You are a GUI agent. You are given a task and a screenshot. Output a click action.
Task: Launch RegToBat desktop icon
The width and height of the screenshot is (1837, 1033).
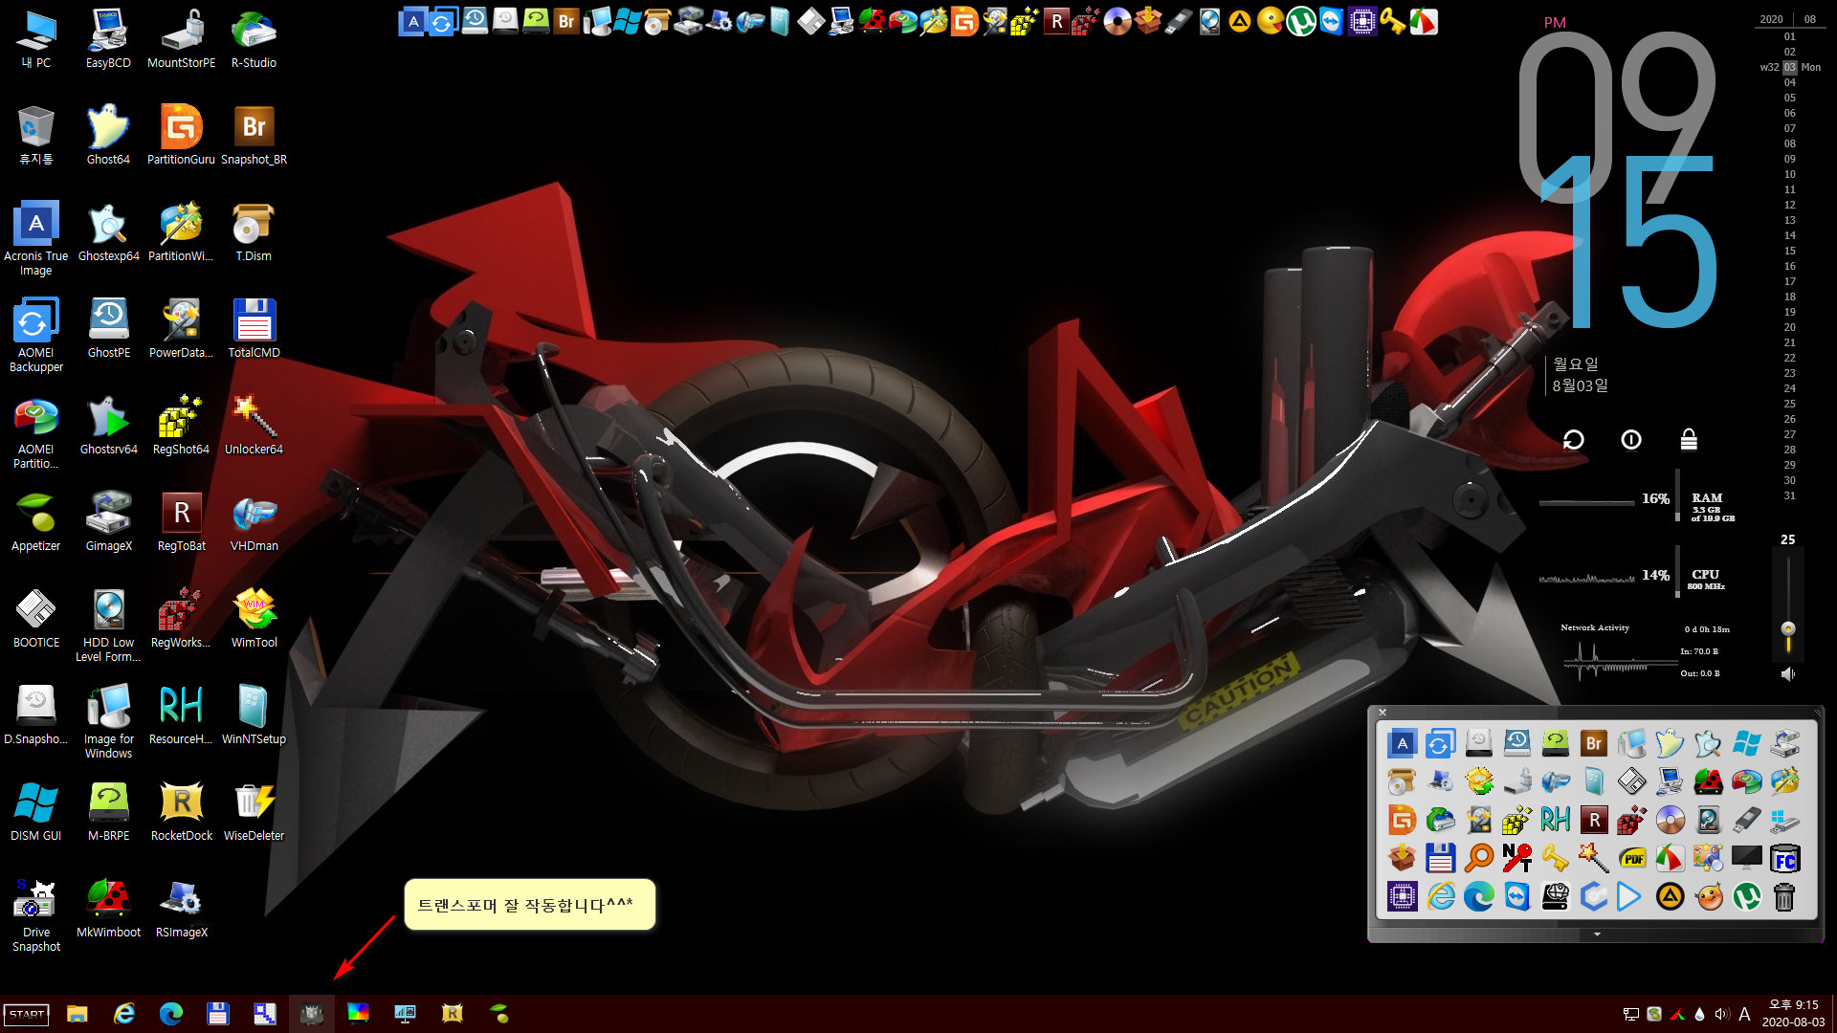pyautogui.click(x=181, y=522)
